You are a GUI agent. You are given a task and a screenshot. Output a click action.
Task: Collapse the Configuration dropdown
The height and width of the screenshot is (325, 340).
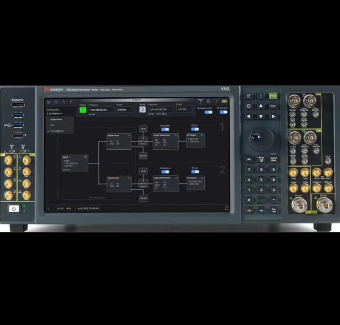tap(55, 114)
